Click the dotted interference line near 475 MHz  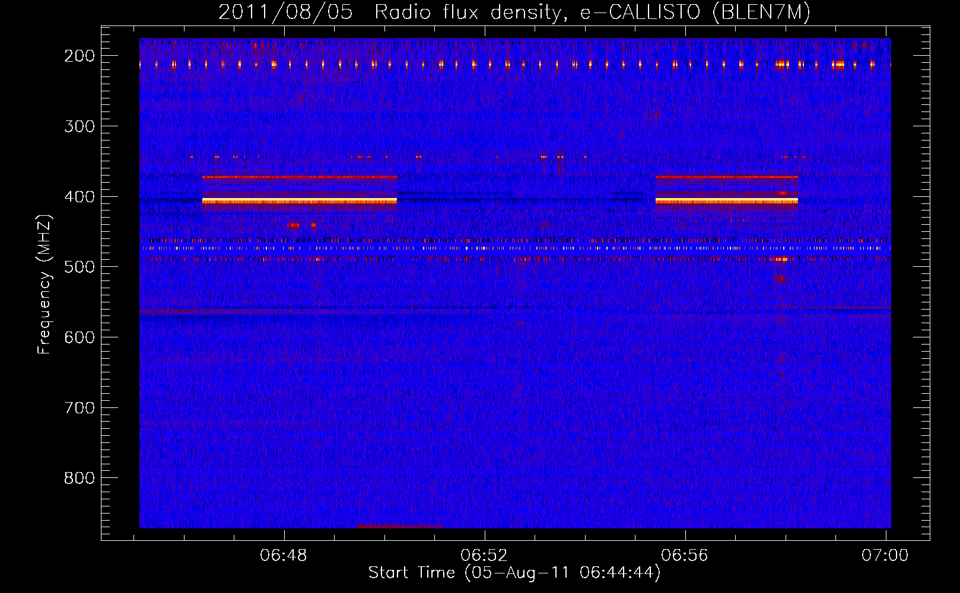515,248
